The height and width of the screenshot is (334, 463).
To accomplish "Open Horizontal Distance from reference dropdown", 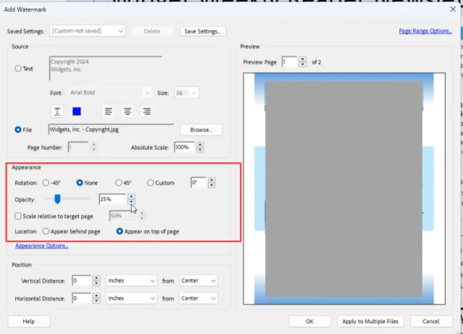I will pos(198,298).
